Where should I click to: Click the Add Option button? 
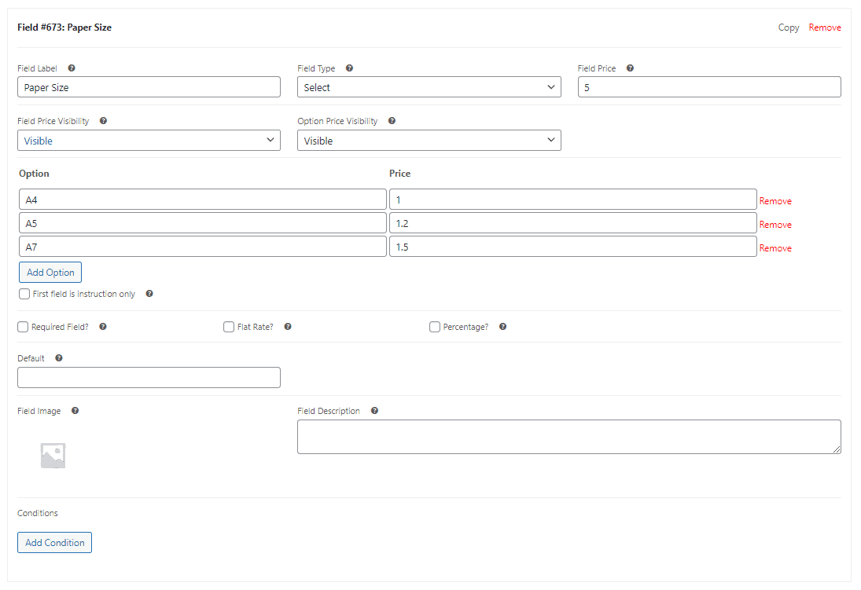[x=50, y=273]
